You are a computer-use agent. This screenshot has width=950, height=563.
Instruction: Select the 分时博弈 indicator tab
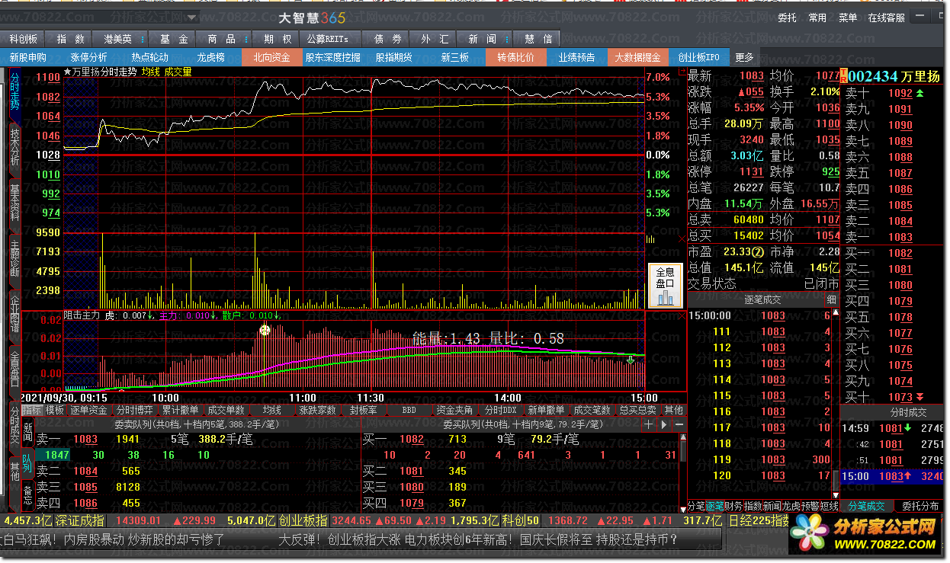[x=135, y=410]
